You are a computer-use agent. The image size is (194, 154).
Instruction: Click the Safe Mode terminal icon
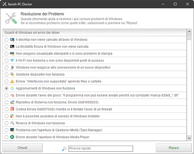pos(12,46)
